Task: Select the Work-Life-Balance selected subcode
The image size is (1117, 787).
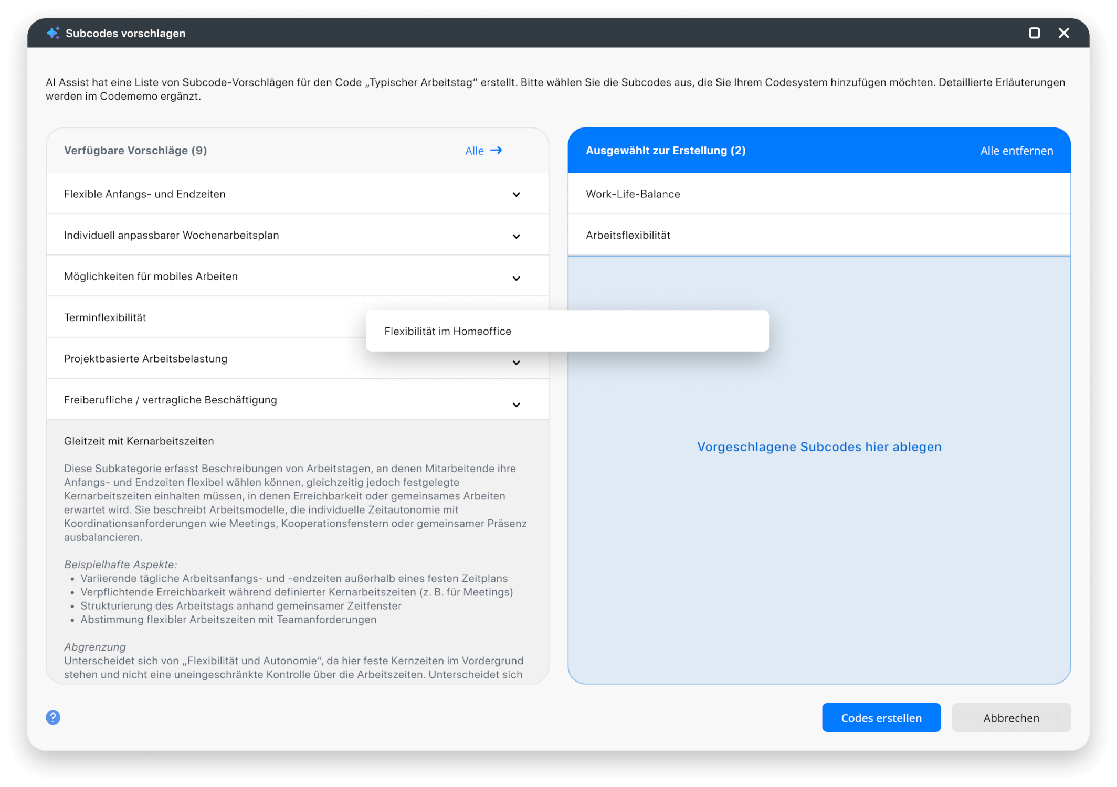Action: tap(633, 194)
